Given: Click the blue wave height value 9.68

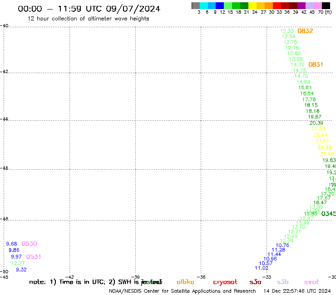Looking at the screenshot, I should 11,244.
